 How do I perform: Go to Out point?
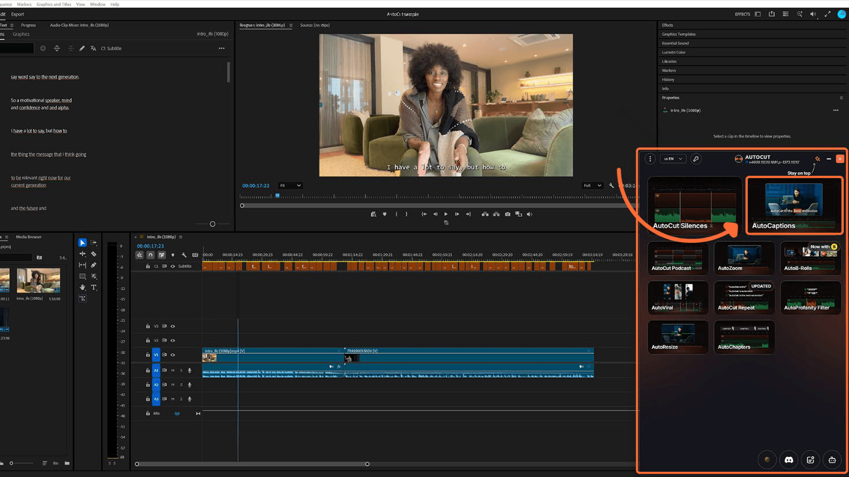[x=468, y=214]
